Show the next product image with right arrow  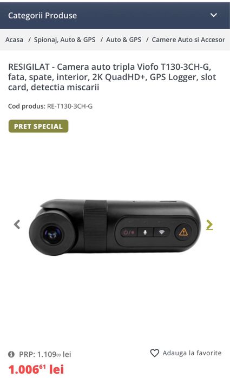[x=209, y=224]
